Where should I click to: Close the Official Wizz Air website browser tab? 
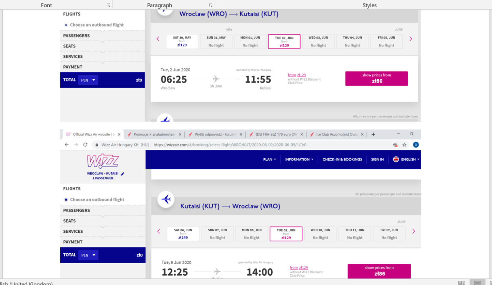click(x=119, y=135)
